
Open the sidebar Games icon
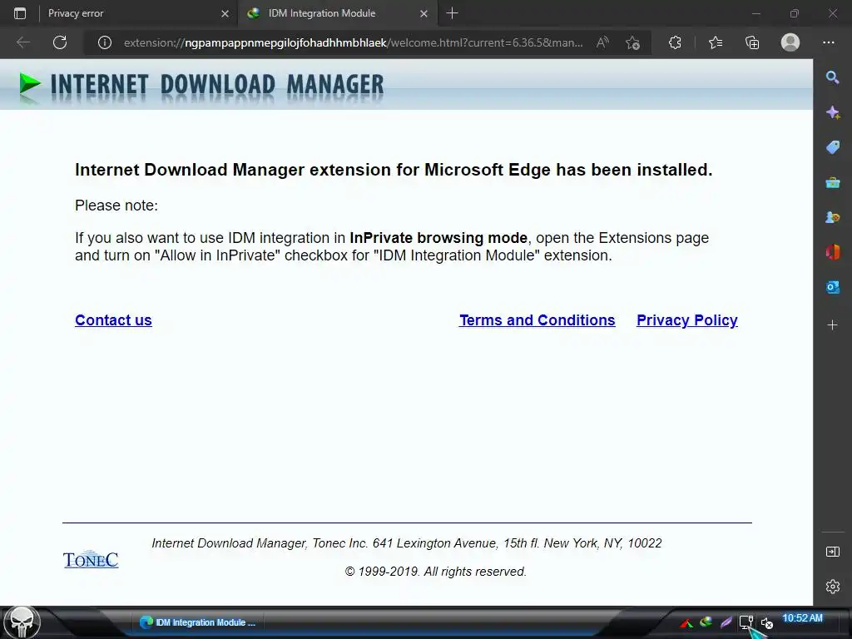click(832, 217)
